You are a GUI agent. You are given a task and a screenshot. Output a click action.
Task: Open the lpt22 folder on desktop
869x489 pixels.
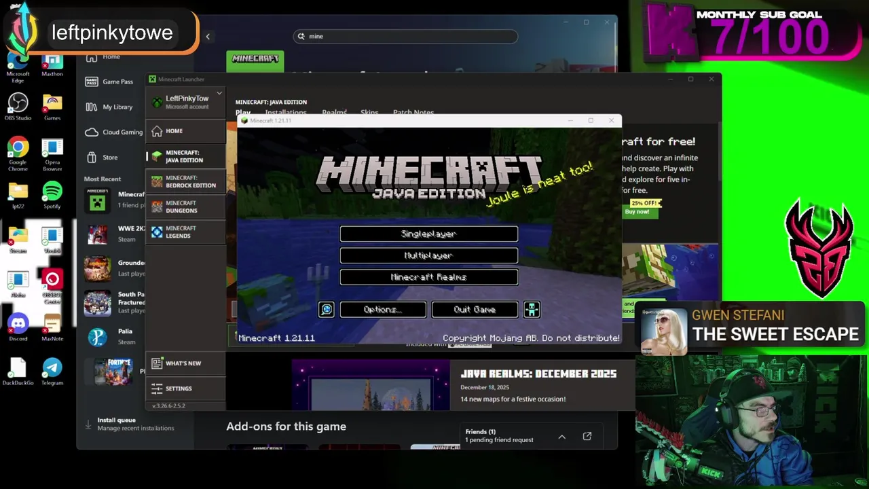pos(18,195)
